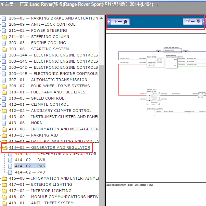Select 414—02 — DV8 diagram
Image resolution: width=206 pixels, height=206 pixels.
tap(30, 160)
